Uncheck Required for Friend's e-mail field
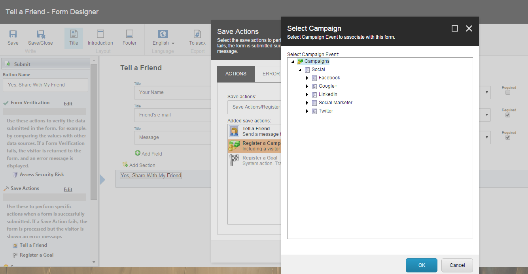Image resolution: width=528 pixels, height=274 pixels. click(x=508, y=115)
